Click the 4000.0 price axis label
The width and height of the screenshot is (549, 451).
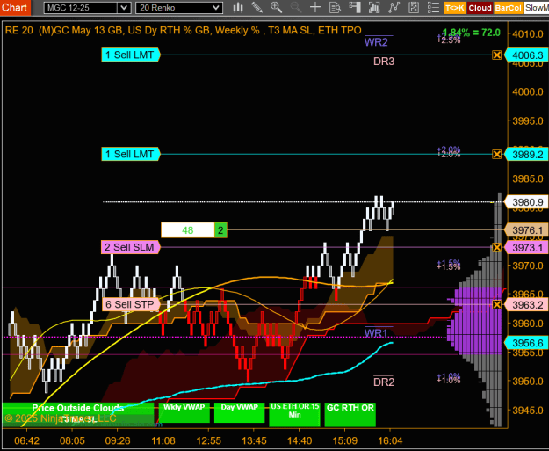(x=528, y=91)
